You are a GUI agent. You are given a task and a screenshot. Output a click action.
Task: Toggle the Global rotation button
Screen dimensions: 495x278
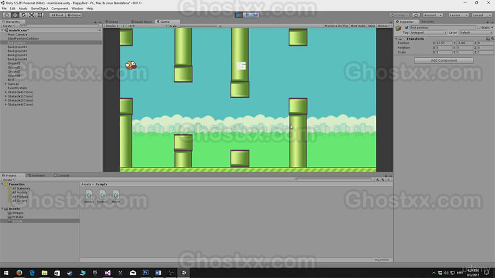[x=74, y=15]
